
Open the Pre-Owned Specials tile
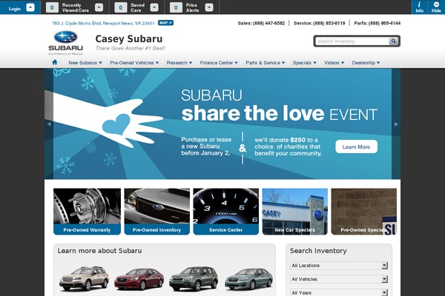[x=364, y=212]
